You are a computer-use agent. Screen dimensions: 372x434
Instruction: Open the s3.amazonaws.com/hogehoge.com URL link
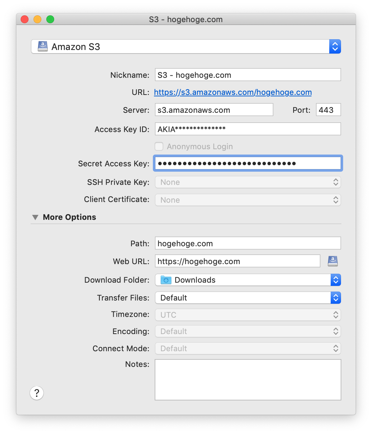click(x=233, y=92)
